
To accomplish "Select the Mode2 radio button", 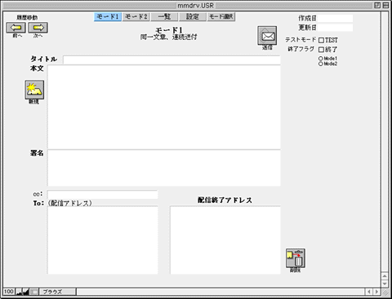I will pyautogui.click(x=321, y=64).
